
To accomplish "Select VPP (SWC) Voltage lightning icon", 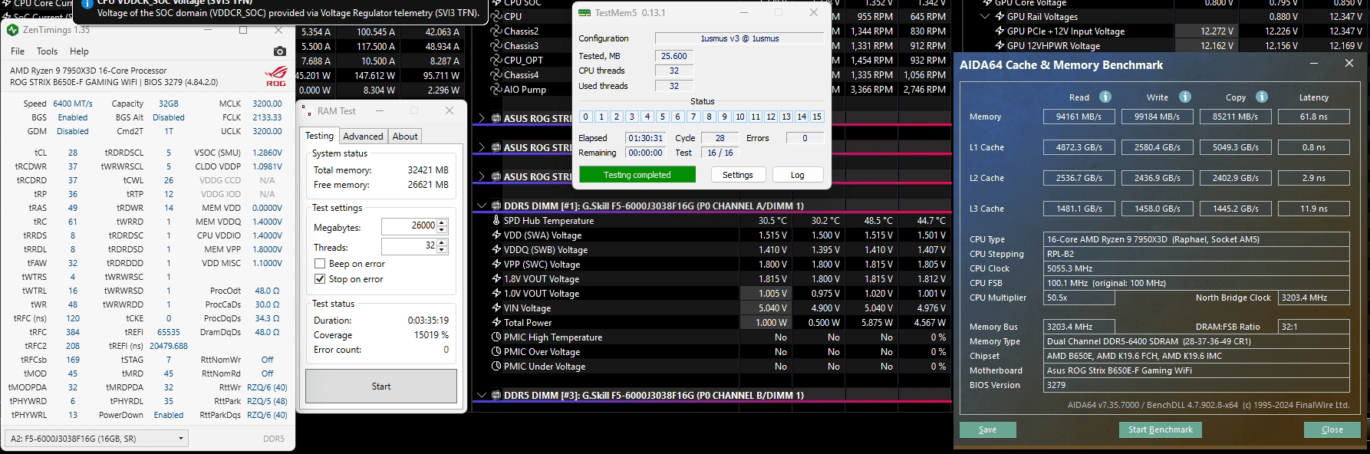I will coord(496,265).
